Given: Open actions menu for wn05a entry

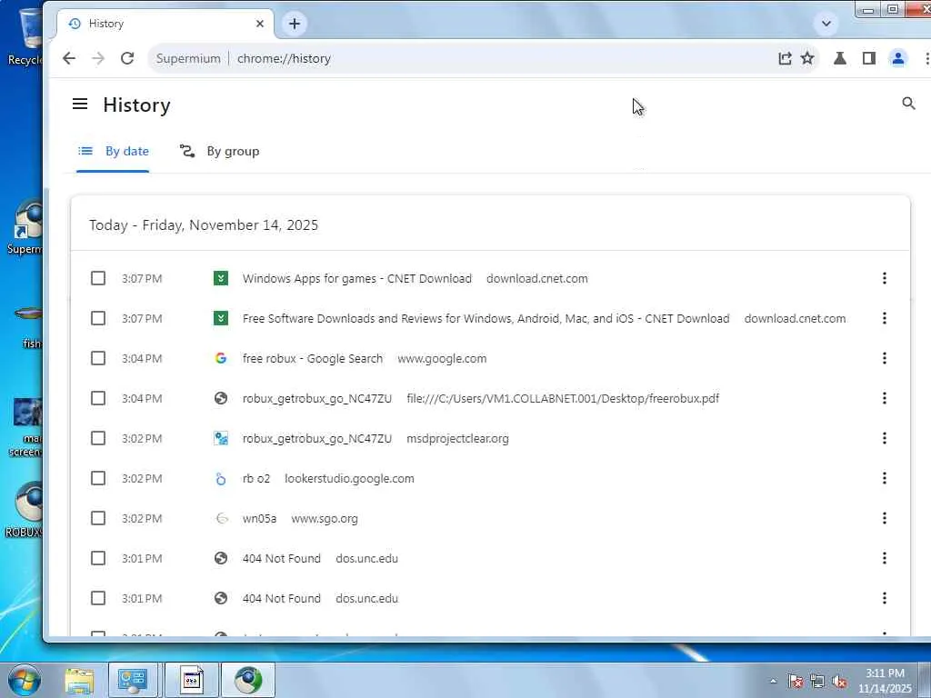Looking at the screenshot, I should (884, 518).
